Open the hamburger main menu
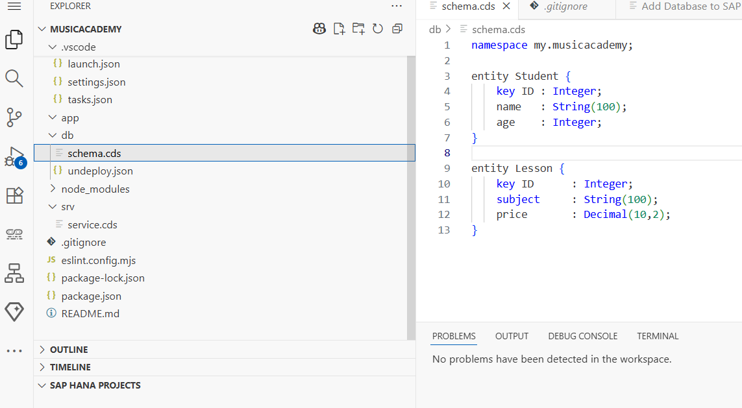Image resolution: width=742 pixels, height=408 pixels. click(x=14, y=6)
